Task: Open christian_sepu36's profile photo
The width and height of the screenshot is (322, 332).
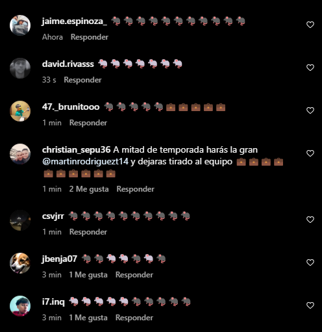Action: coord(20,154)
